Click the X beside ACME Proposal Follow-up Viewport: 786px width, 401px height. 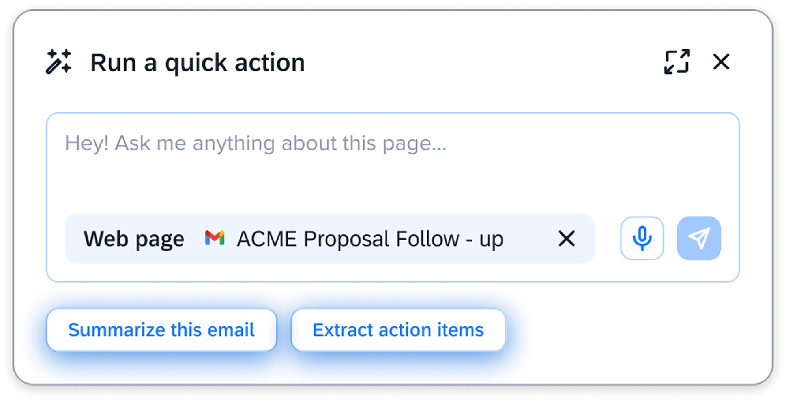(567, 238)
